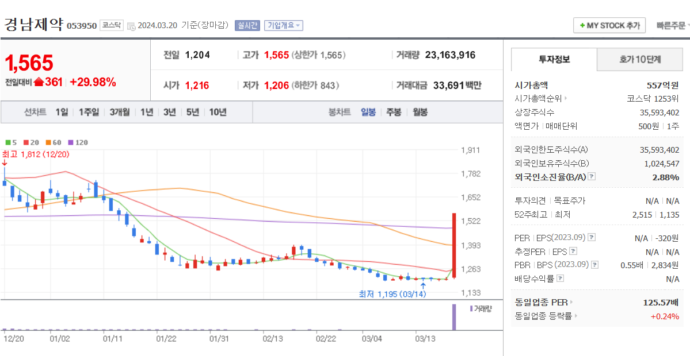Viewport: 690px width, 356px height.
Task: Select the 3개월 line chart period
Action: 120,113
